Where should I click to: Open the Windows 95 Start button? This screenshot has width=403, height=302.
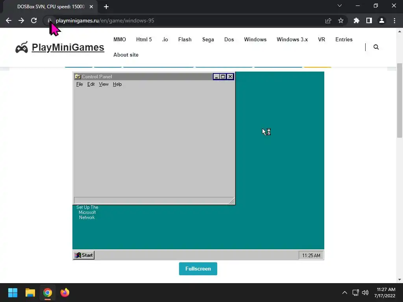pyautogui.click(x=84, y=255)
